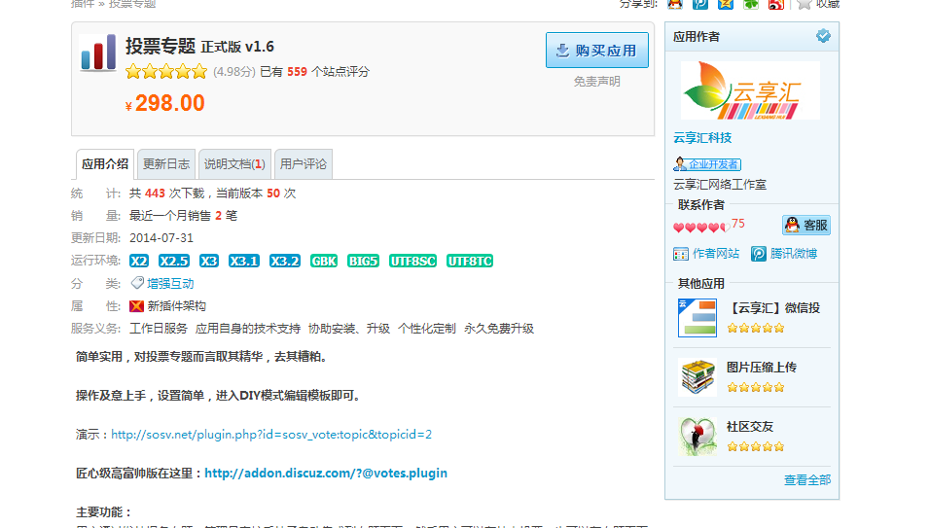Screen dimensions: 930x528
Task: Click the 收藏 star favorite icon
Action: (x=804, y=4)
